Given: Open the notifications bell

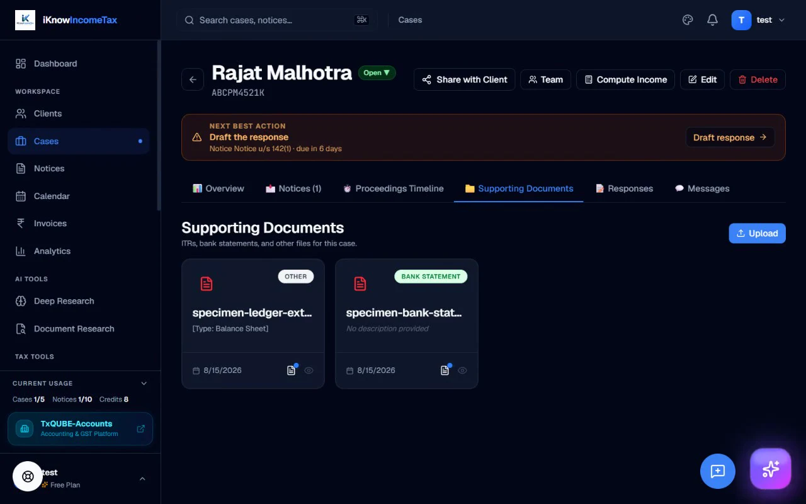Looking at the screenshot, I should [712, 20].
